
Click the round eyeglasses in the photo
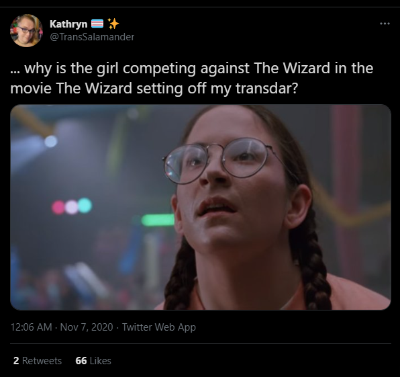pyautogui.click(x=222, y=161)
